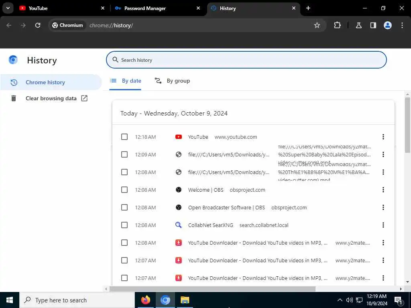Reload the history page
The height and width of the screenshot is (308, 411).
pyautogui.click(x=38, y=25)
